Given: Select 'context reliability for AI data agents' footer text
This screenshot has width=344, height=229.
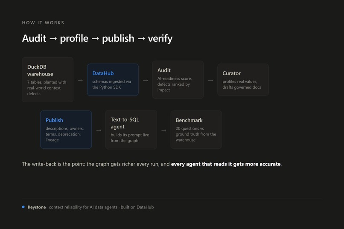Looking at the screenshot, I should (x=83, y=207).
